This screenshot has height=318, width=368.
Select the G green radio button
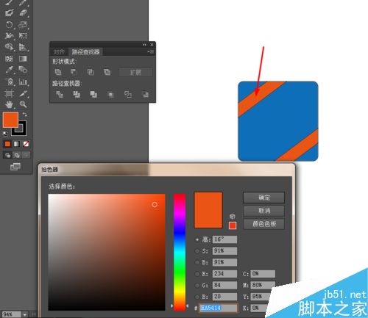(197, 285)
